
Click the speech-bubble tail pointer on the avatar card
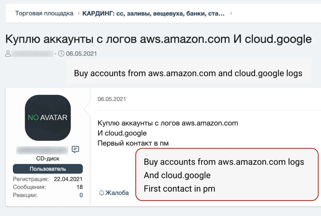tap(85, 110)
